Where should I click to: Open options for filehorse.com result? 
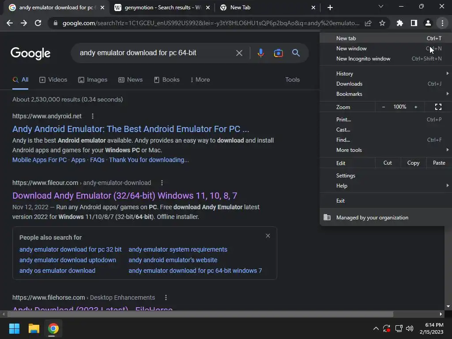coord(166,298)
